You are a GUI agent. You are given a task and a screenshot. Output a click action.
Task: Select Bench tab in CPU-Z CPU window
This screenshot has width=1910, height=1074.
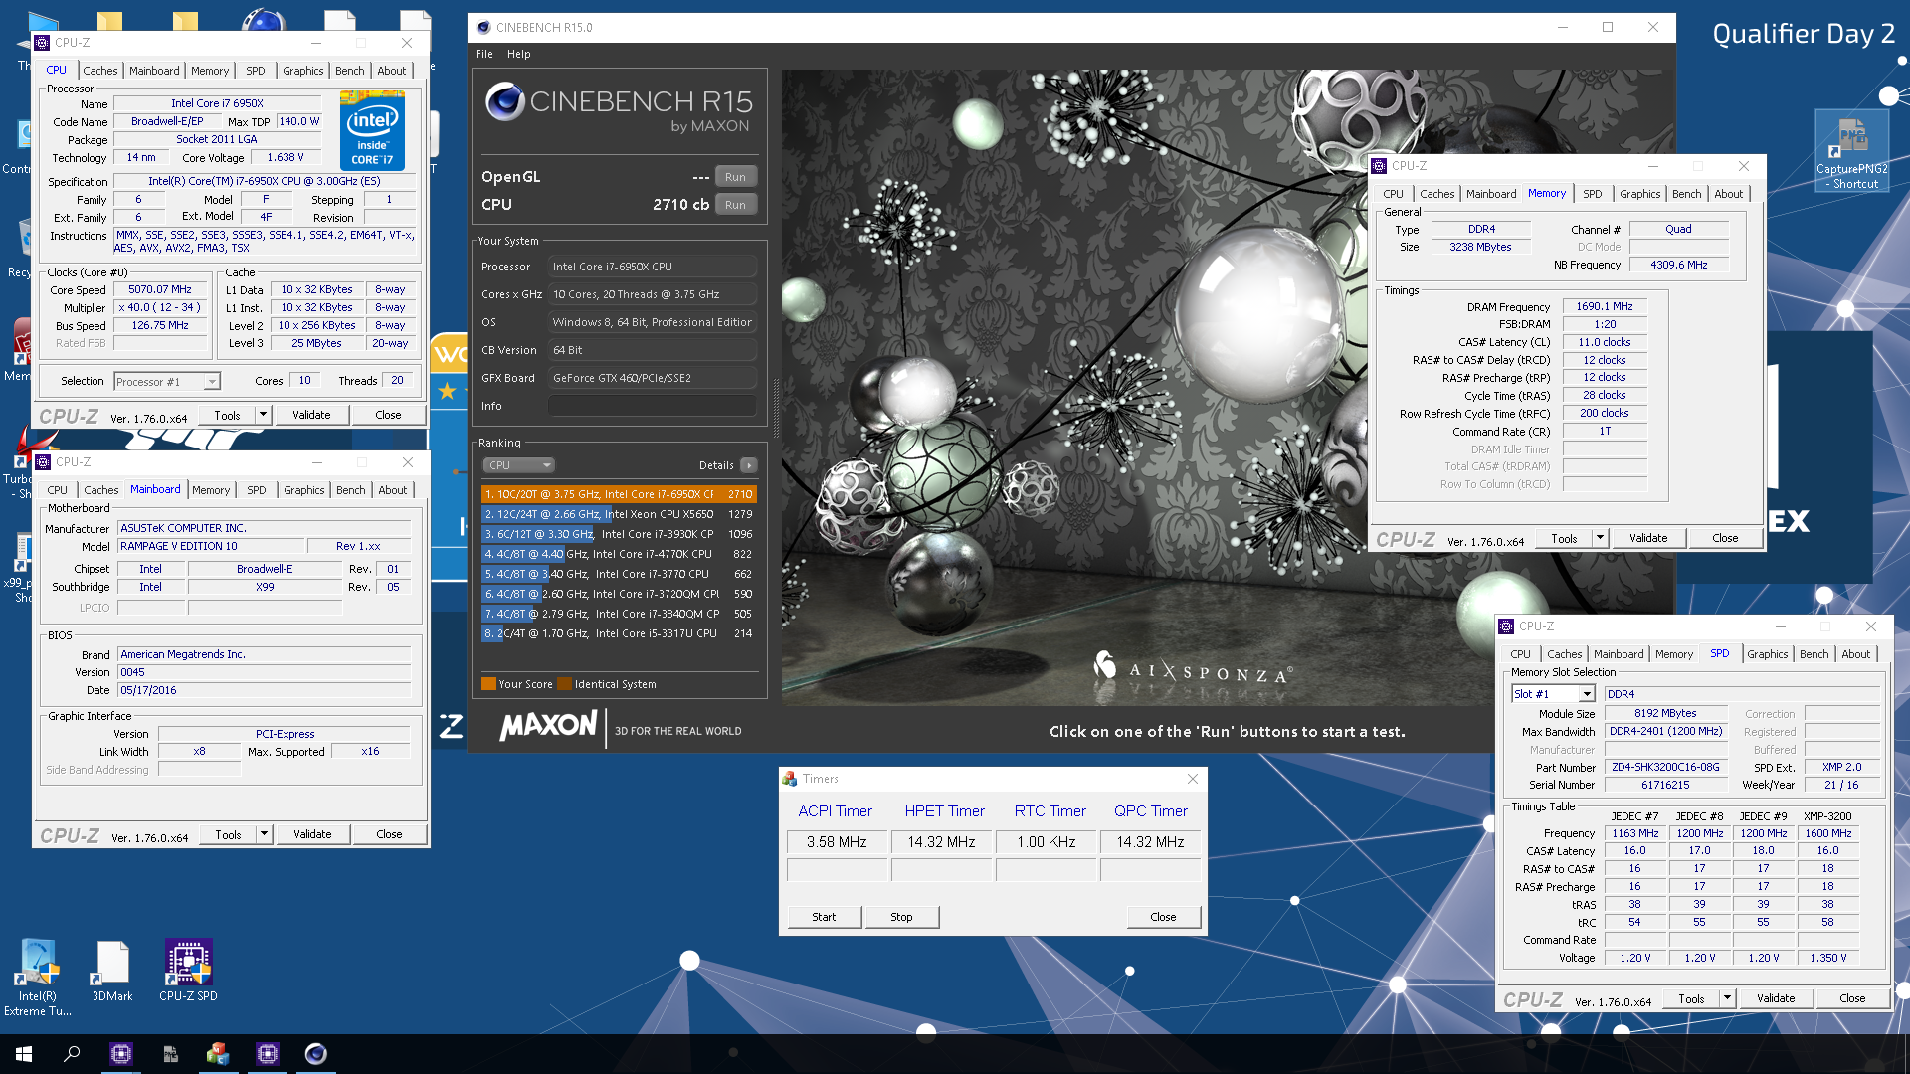tap(349, 71)
